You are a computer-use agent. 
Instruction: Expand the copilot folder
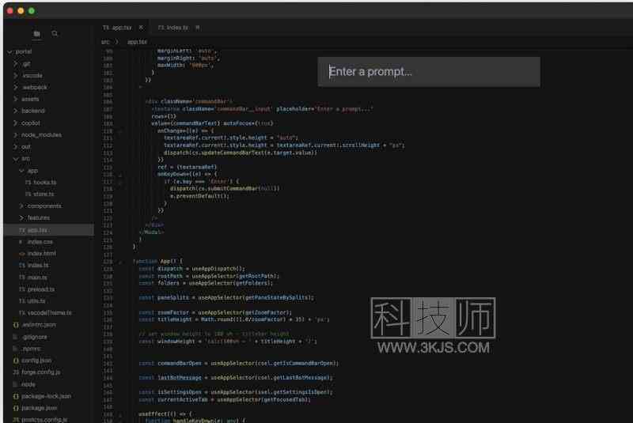(16, 123)
